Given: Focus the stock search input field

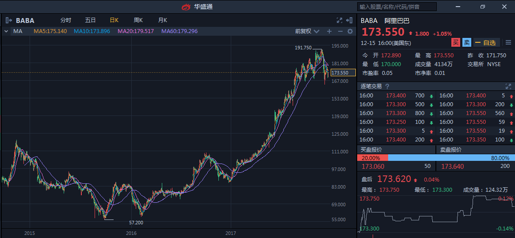Looking at the screenshot, I should tap(397, 7).
